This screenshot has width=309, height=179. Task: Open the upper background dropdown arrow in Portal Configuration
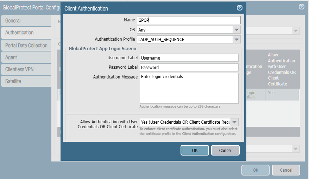click(295, 31)
